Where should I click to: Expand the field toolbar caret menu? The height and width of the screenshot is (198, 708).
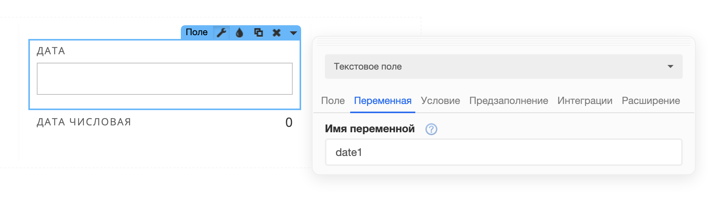pyautogui.click(x=293, y=33)
